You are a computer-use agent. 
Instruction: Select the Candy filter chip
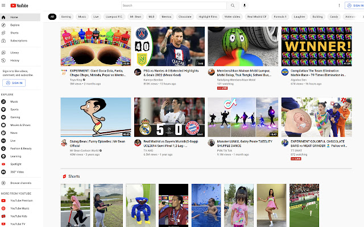[x=334, y=16]
